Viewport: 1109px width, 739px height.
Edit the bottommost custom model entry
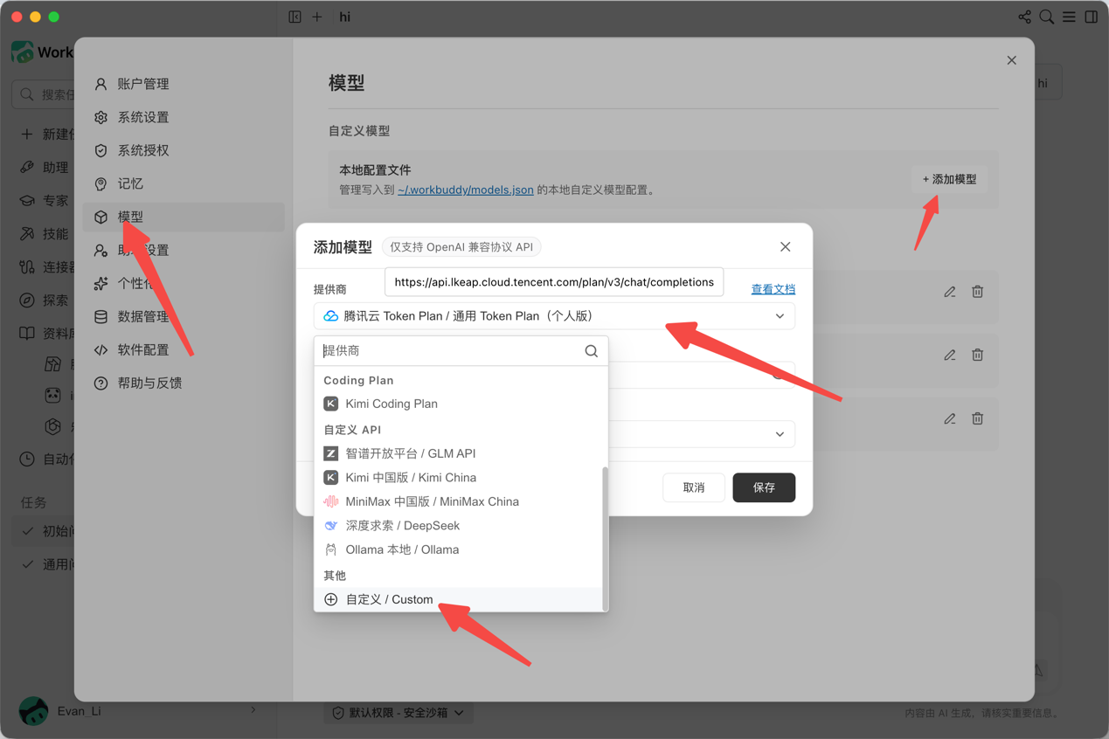point(950,418)
